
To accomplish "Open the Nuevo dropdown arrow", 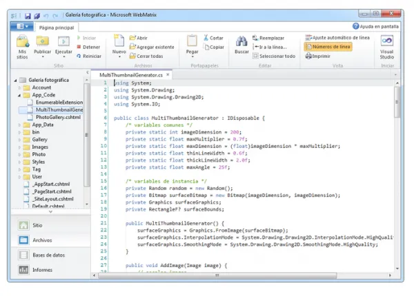I will (x=119, y=56).
